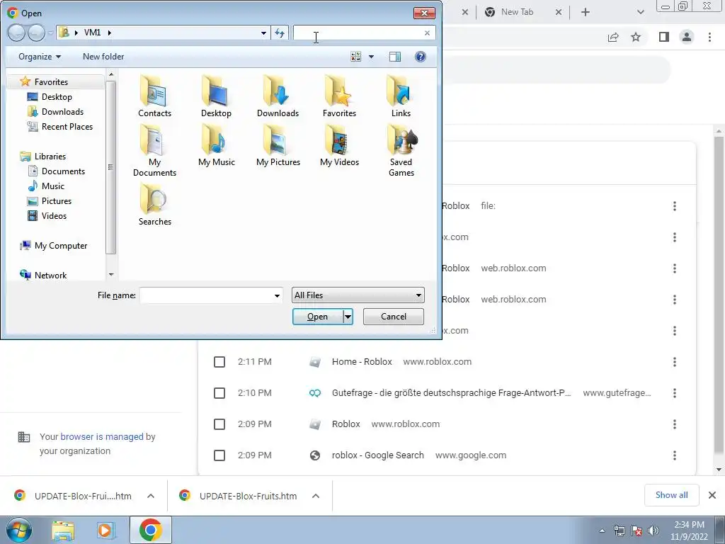Change view using the views icon
The height and width of the screenshot is (544, 725).
(356, 57)
